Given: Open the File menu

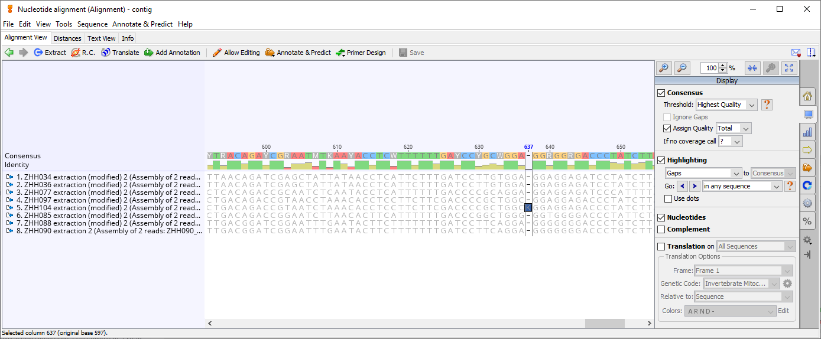Looking at the screenshot, I should pos(8,24).
